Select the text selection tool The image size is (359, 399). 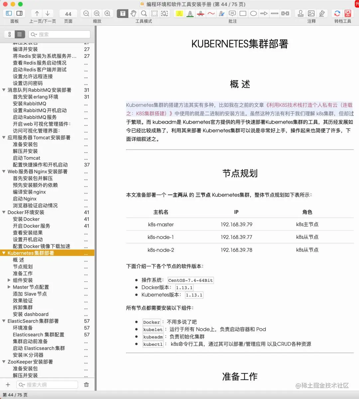pos(123,13)
